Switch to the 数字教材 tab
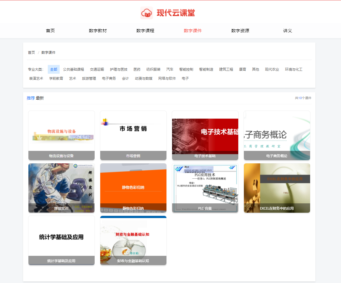341x283 pixels. (x=98, y=31)
